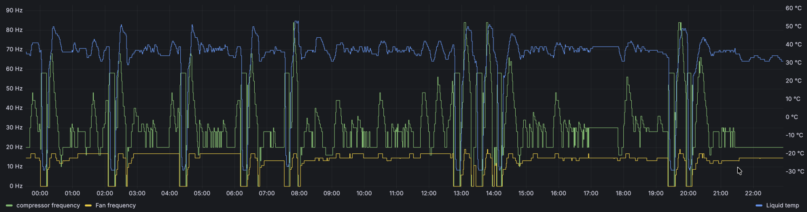Screen dimensions: 807x212
Task: Click the 30 °C axis label
Action: (x=794, y=62)
